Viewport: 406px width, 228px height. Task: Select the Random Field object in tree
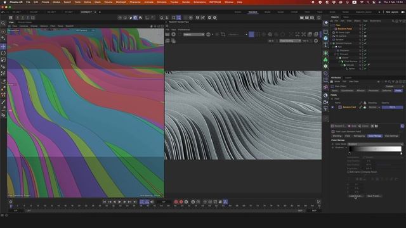(x=344, y=29)
